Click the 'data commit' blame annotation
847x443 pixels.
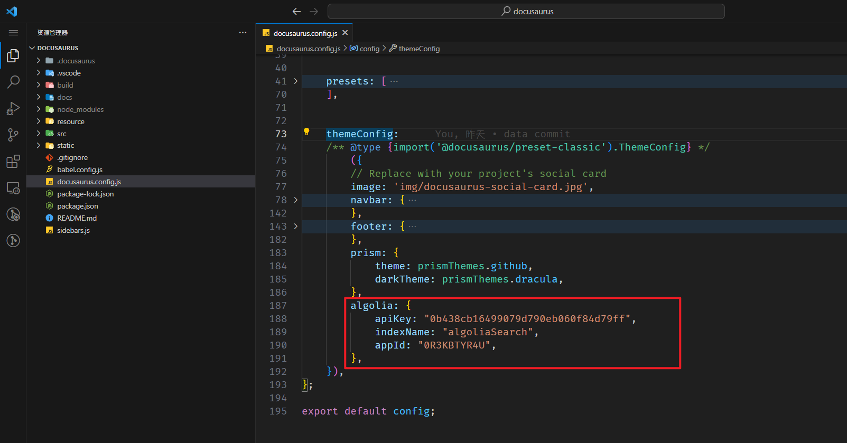(x=537, y=134)
